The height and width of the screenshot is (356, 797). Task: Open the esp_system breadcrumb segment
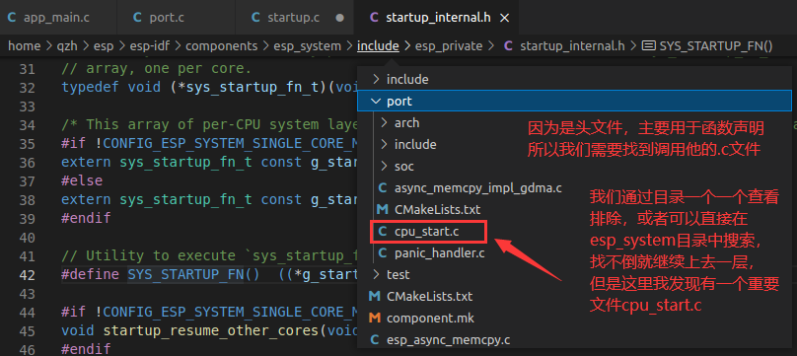pyautogui.click(x=308, y=46)
